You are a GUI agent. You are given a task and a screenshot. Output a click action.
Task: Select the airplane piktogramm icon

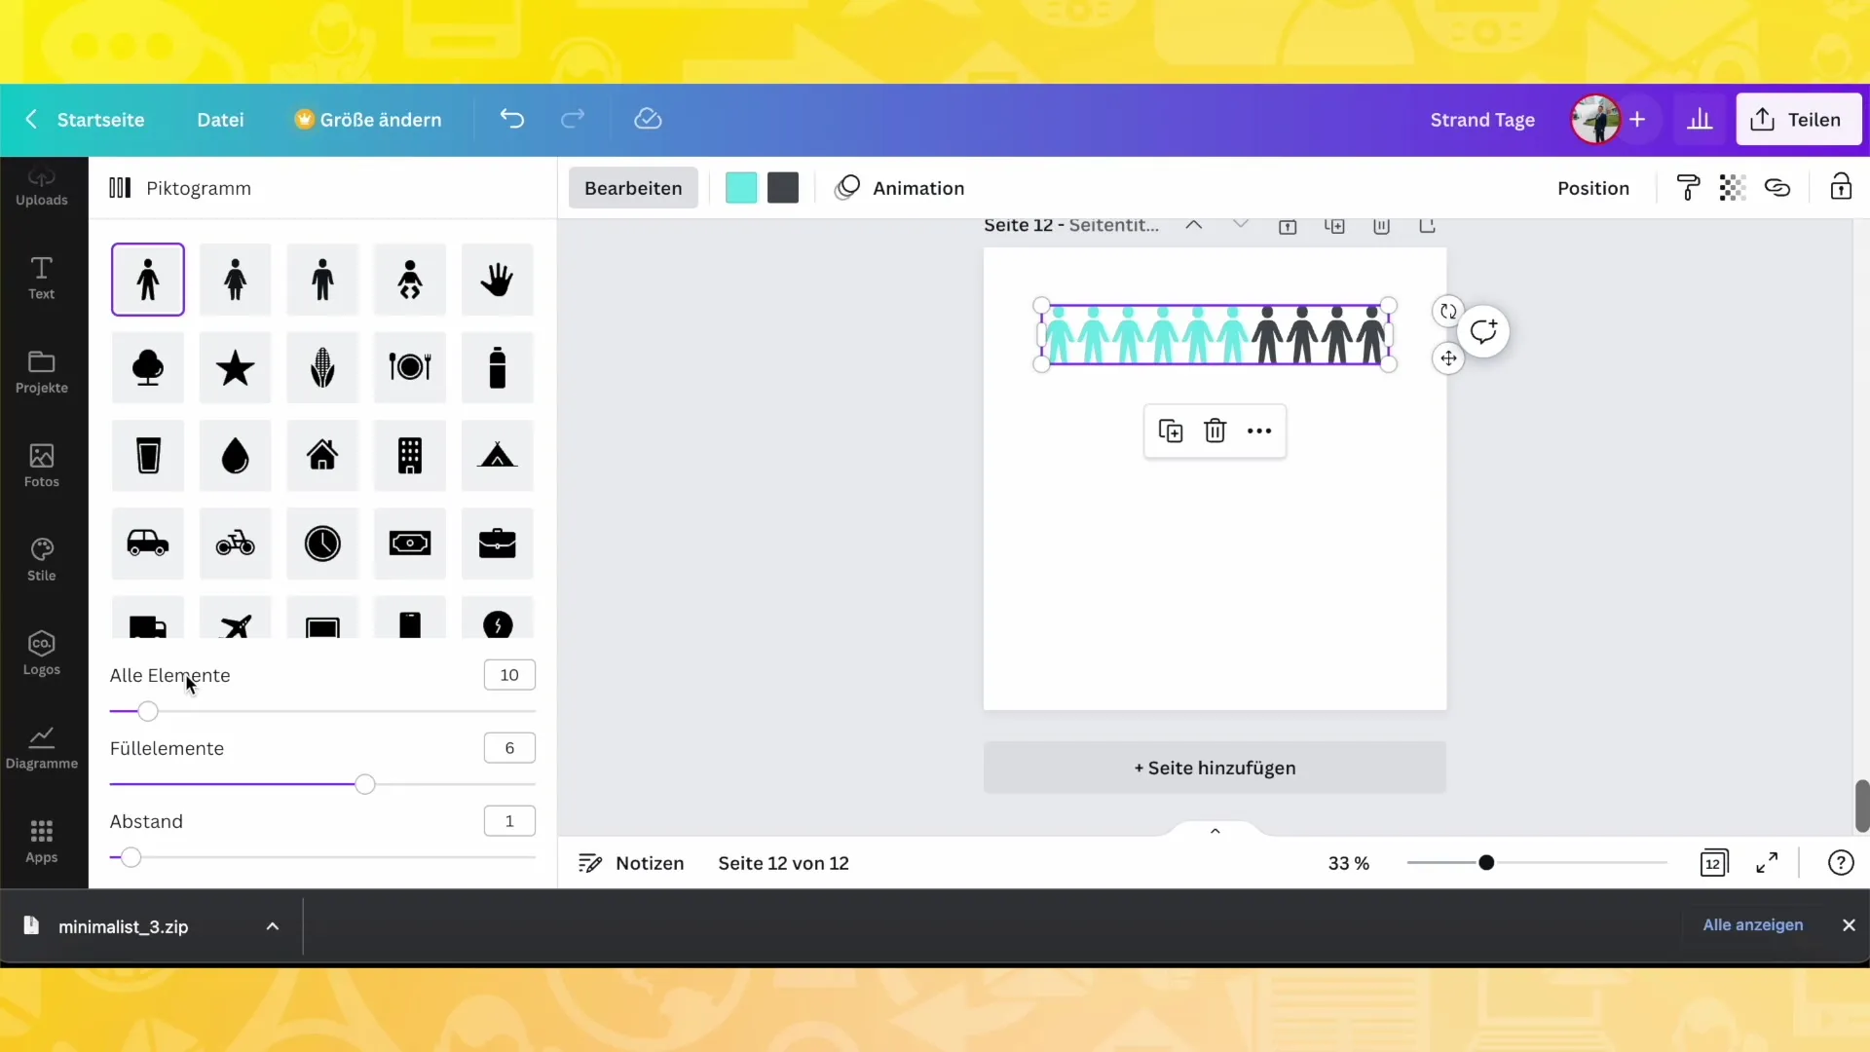235,627
